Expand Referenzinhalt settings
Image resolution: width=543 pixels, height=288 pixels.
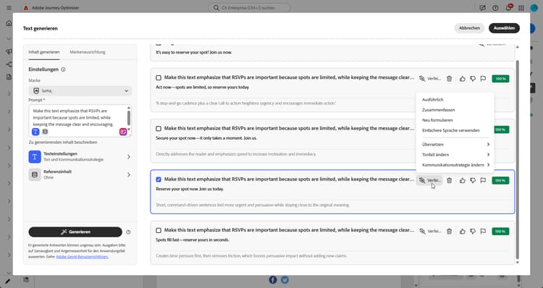[x=80, y=174]
